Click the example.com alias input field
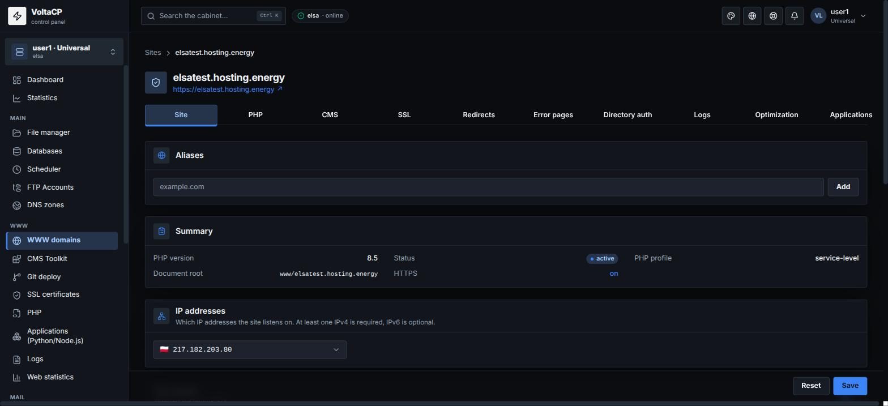888x406 pixels. coord(488,187)
